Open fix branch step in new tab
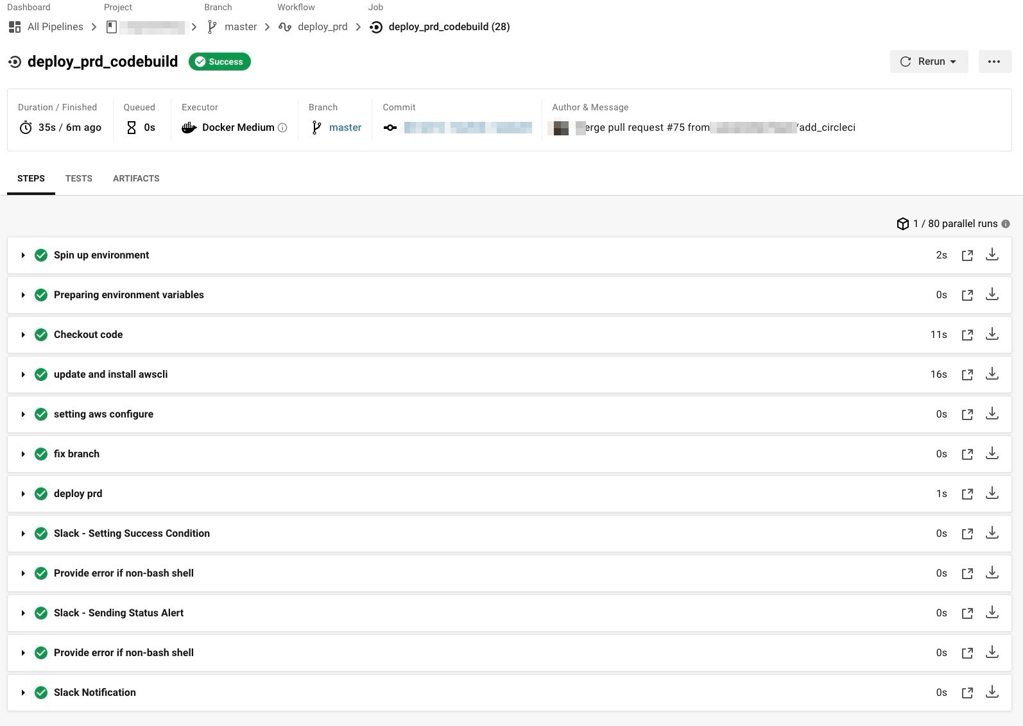The image size is (1023, 726). (x=967, y=454)
